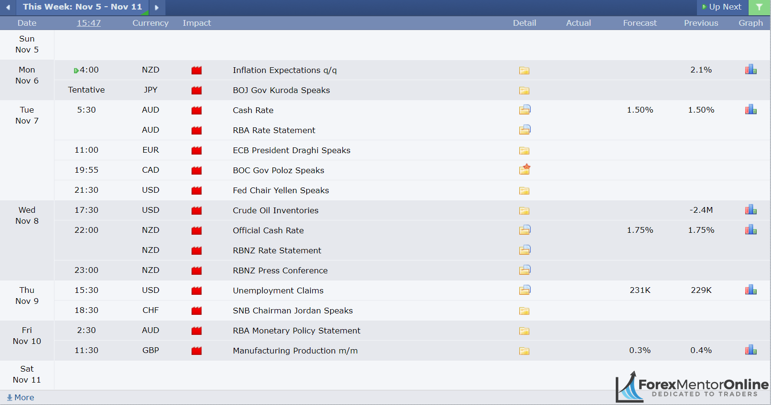Click Currency column header
Screen dimensions: 771x405
point(150,23)
